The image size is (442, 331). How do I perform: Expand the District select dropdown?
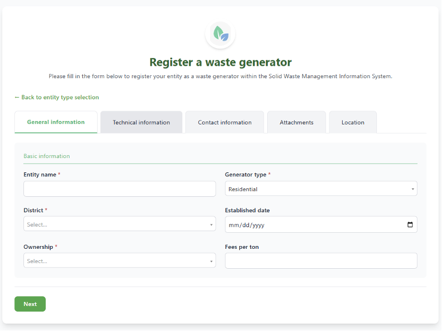pyautogui.click(x=120, y=224)
